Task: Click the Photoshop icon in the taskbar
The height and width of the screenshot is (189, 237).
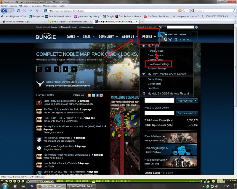Action: coord(32,186)
